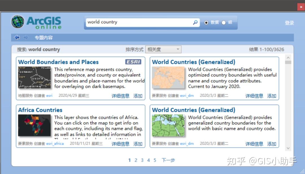Click the ArcGIS Online globe logo

click(x=18, y=21)
